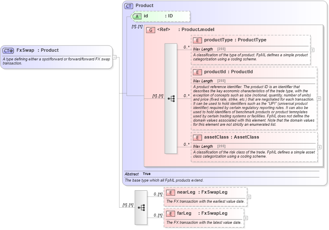Screen dimensions: 329x230
Task: Click the green A attribute icon for id
Action: click(x=137, y=16)
